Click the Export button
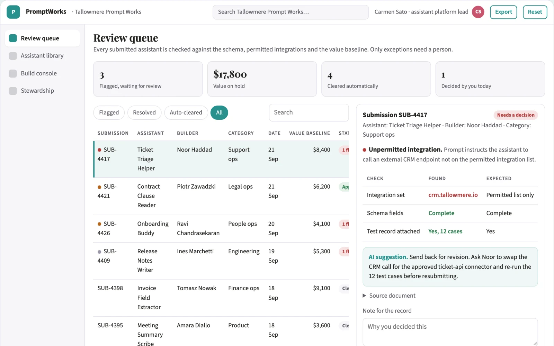Screen dimensions: 554x346 (x=503, y=12)
